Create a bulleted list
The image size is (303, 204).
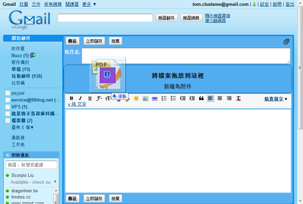click(173, 98)
